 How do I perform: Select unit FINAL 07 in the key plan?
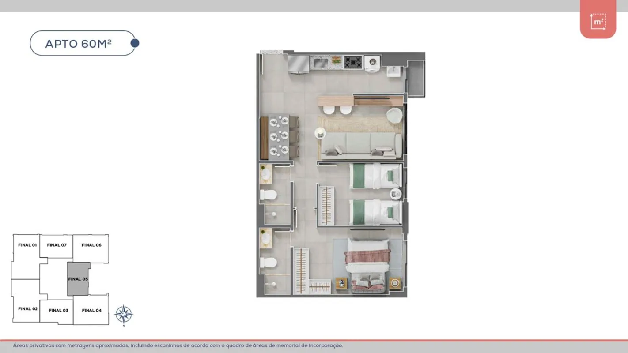(57, 245)
